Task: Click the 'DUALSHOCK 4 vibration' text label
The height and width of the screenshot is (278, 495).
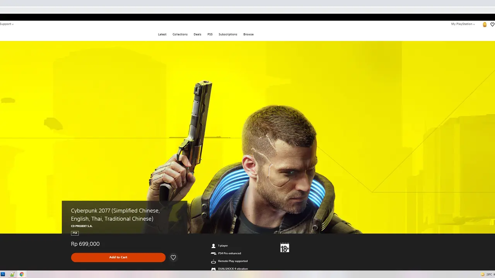Action: point(233,269)
